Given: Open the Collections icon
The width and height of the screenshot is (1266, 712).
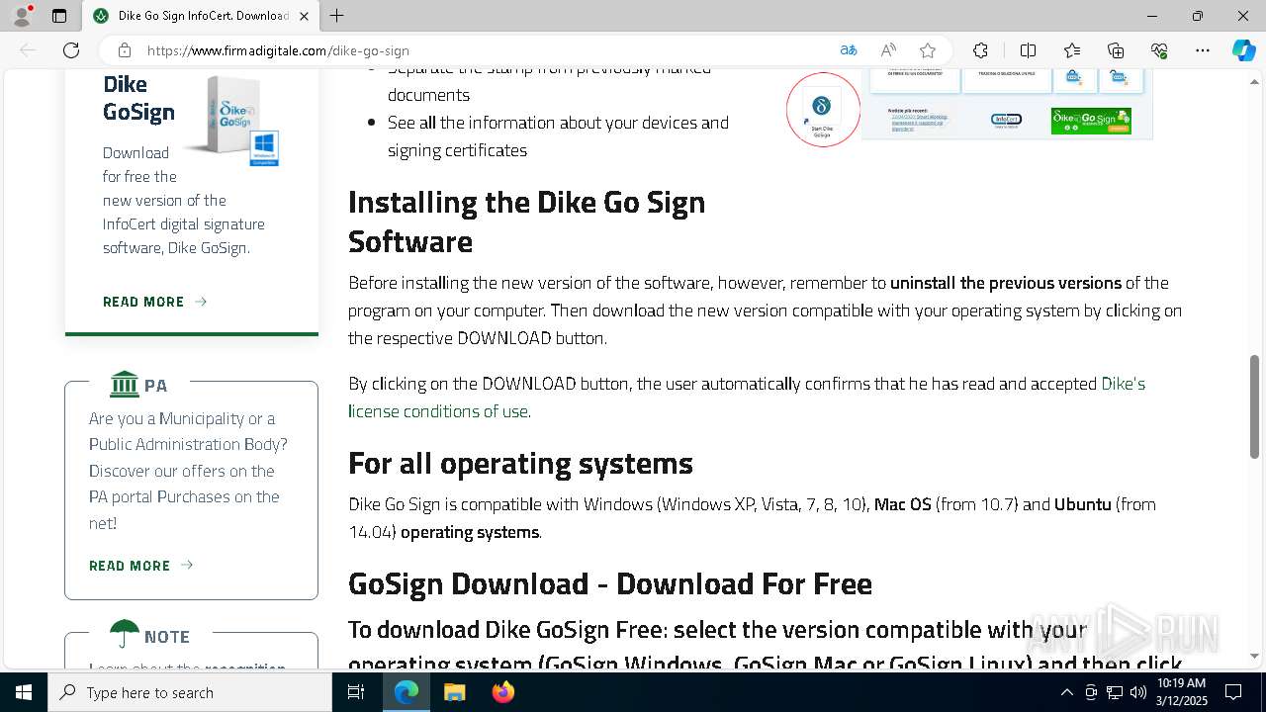Looking at the screenshot, I should coord(1116,50).
